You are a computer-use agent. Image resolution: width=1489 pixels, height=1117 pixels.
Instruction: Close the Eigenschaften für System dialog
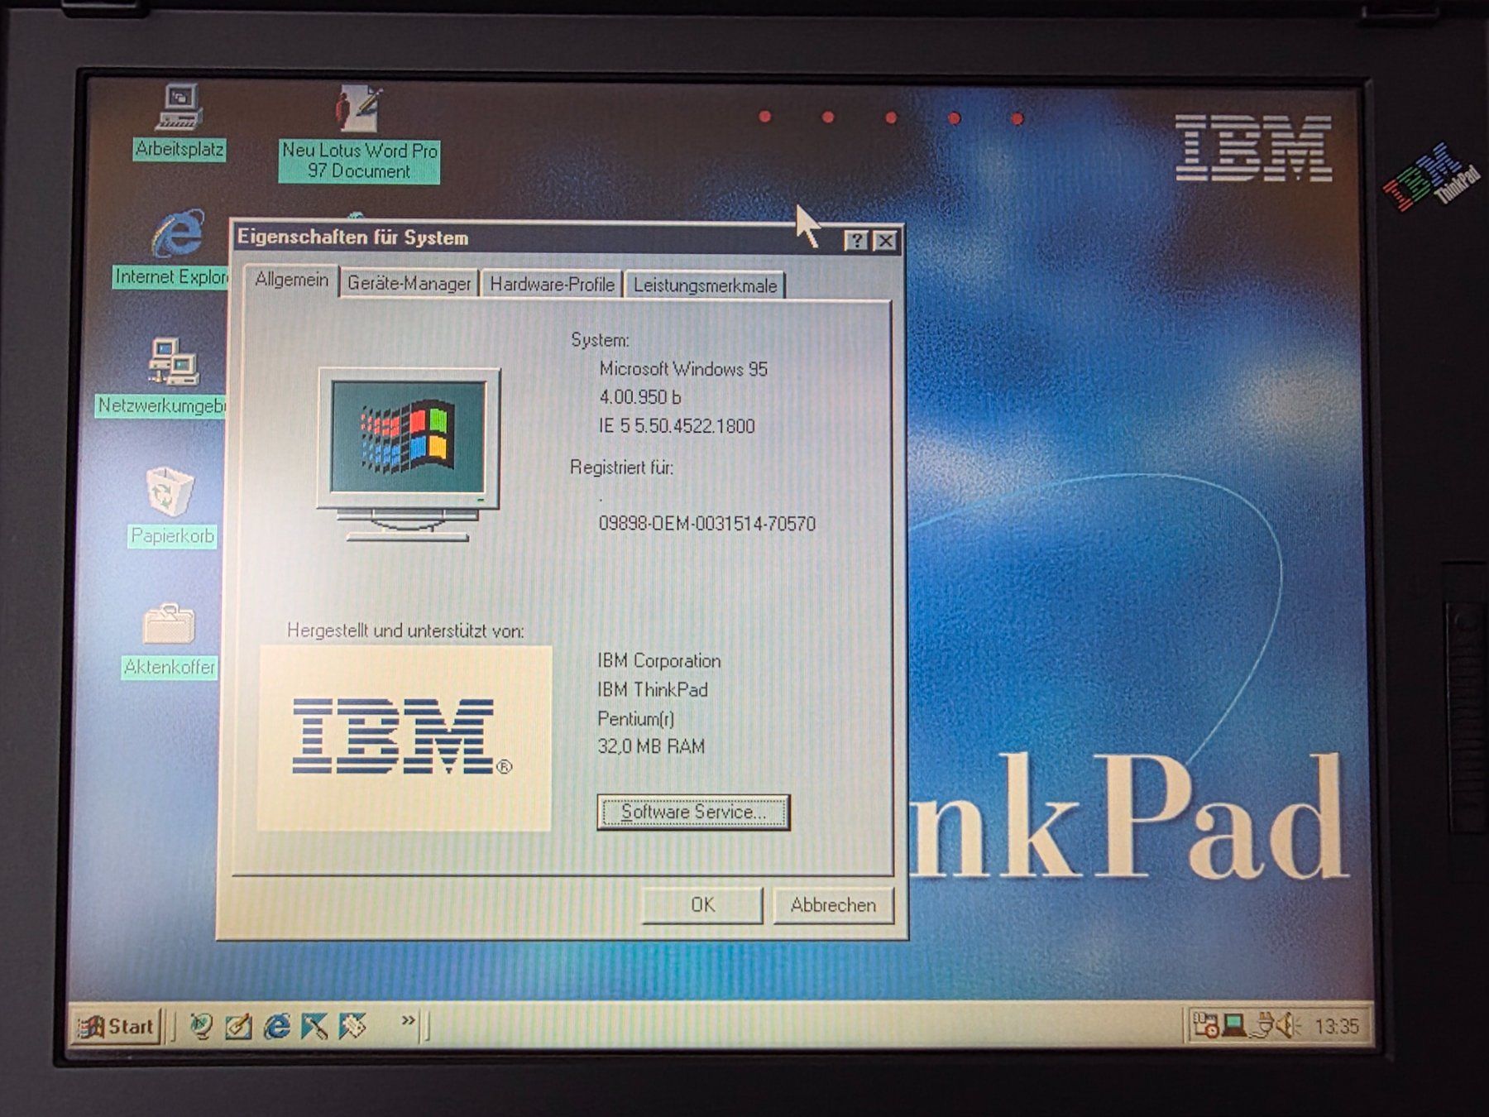(x=885, y=241)
